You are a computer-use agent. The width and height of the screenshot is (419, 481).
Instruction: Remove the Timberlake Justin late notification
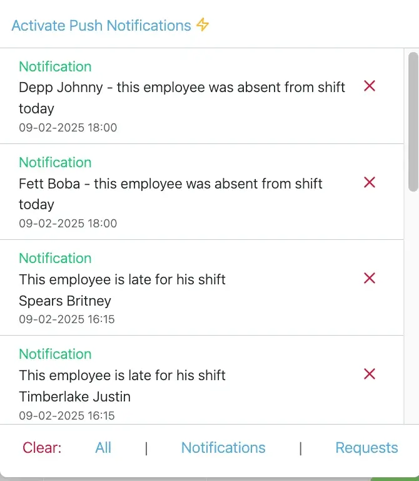click(x=370, y=374)
